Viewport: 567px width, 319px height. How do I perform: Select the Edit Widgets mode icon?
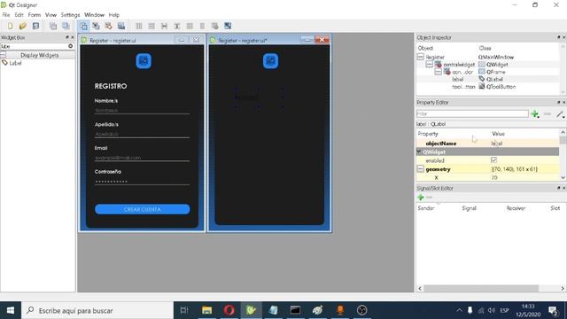(x=83, y=26)
